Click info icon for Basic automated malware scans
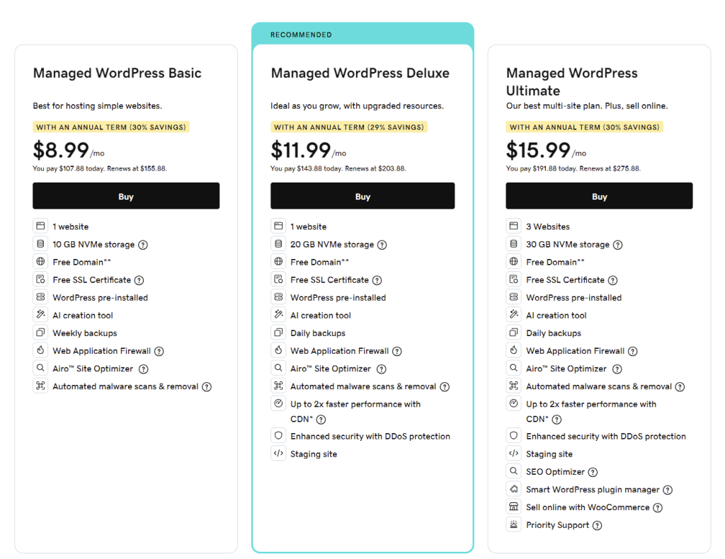This screenshot has width=725, height=559. (x=207, y=387)
